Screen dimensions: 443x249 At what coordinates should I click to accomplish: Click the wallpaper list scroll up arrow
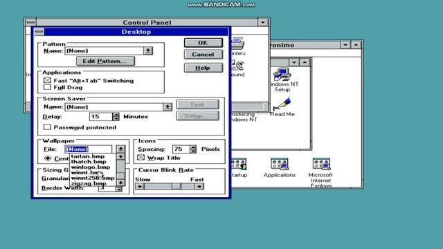click(120, 157)
